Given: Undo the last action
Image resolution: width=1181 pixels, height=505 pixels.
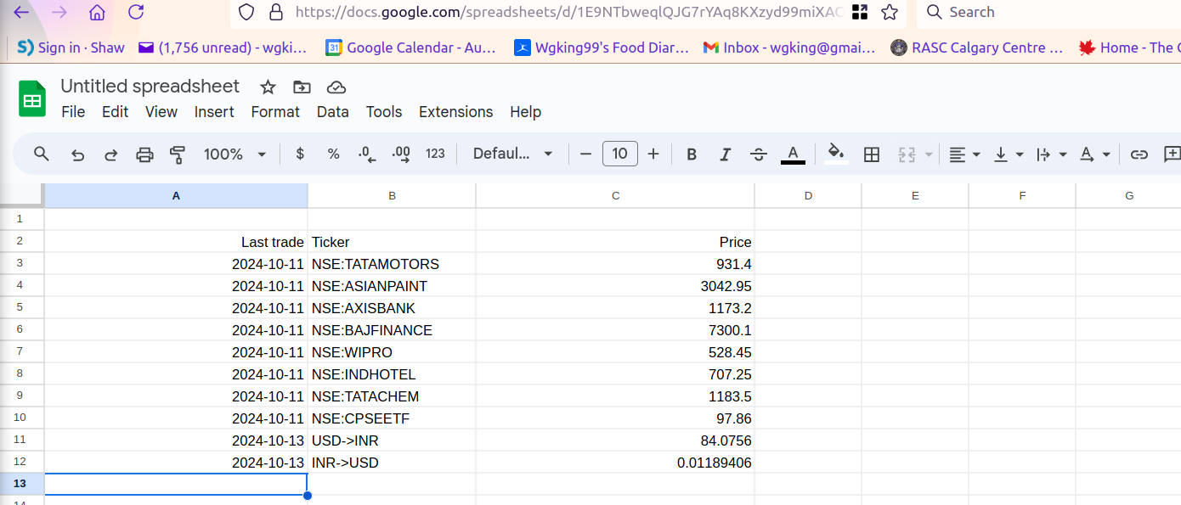Looking at the screenshot, I should click(x=77, y=154).
